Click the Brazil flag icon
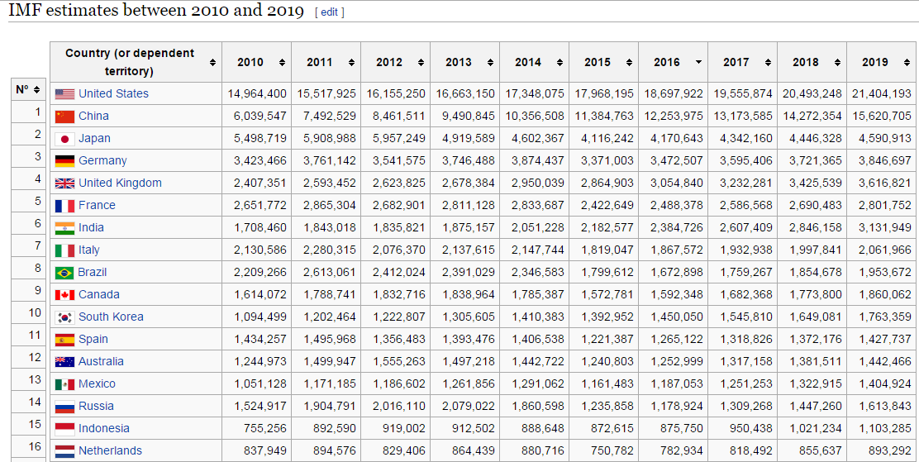 (x=64, y=273)
